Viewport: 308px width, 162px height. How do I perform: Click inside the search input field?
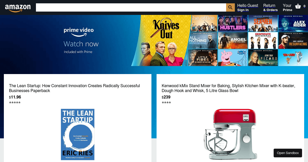click(x=131, y=7)
